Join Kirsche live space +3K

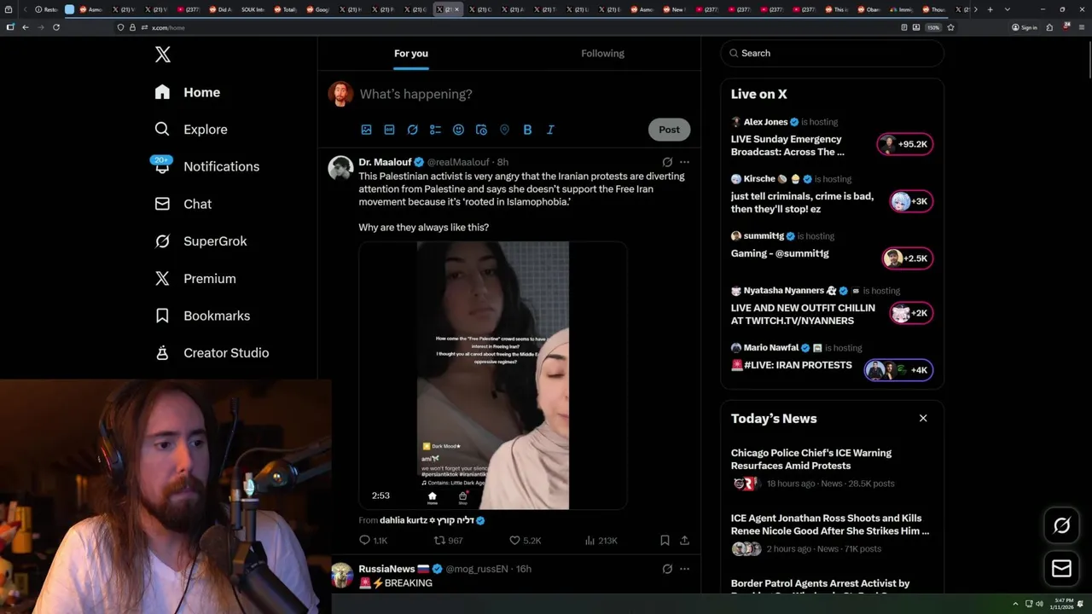(x=911, y=201)
